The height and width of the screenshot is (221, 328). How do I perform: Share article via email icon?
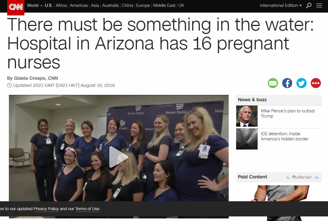[x=273, y=83]
